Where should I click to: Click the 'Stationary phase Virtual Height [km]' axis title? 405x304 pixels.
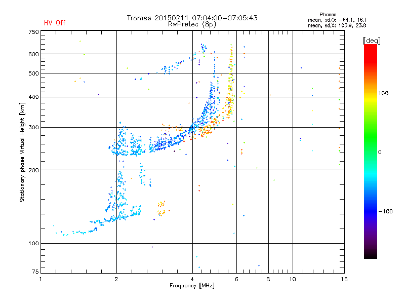coord(22,152)
